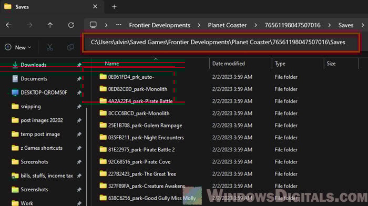
Task: Click folder icon of 8CCC6BCD_park-Monolith
Action: (x=103, y=113)
